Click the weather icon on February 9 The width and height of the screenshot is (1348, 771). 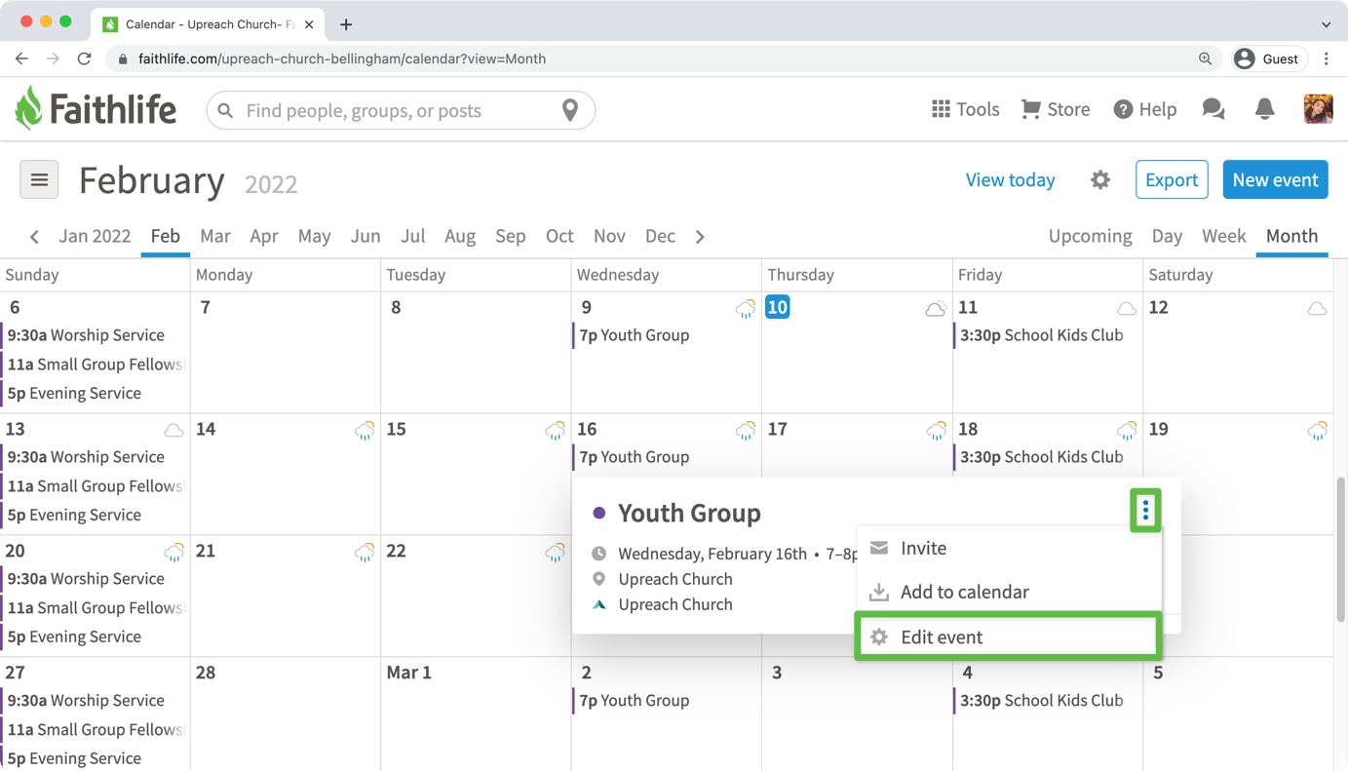tap(746, 309)
